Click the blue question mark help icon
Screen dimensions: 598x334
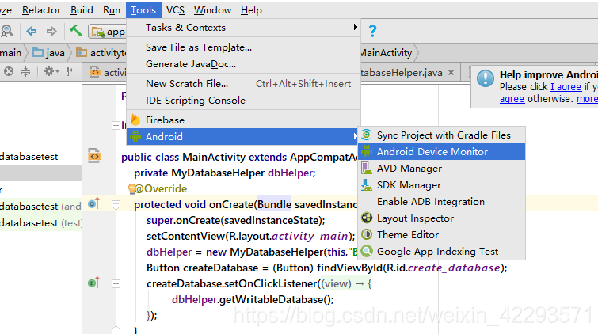coord(372,31)
